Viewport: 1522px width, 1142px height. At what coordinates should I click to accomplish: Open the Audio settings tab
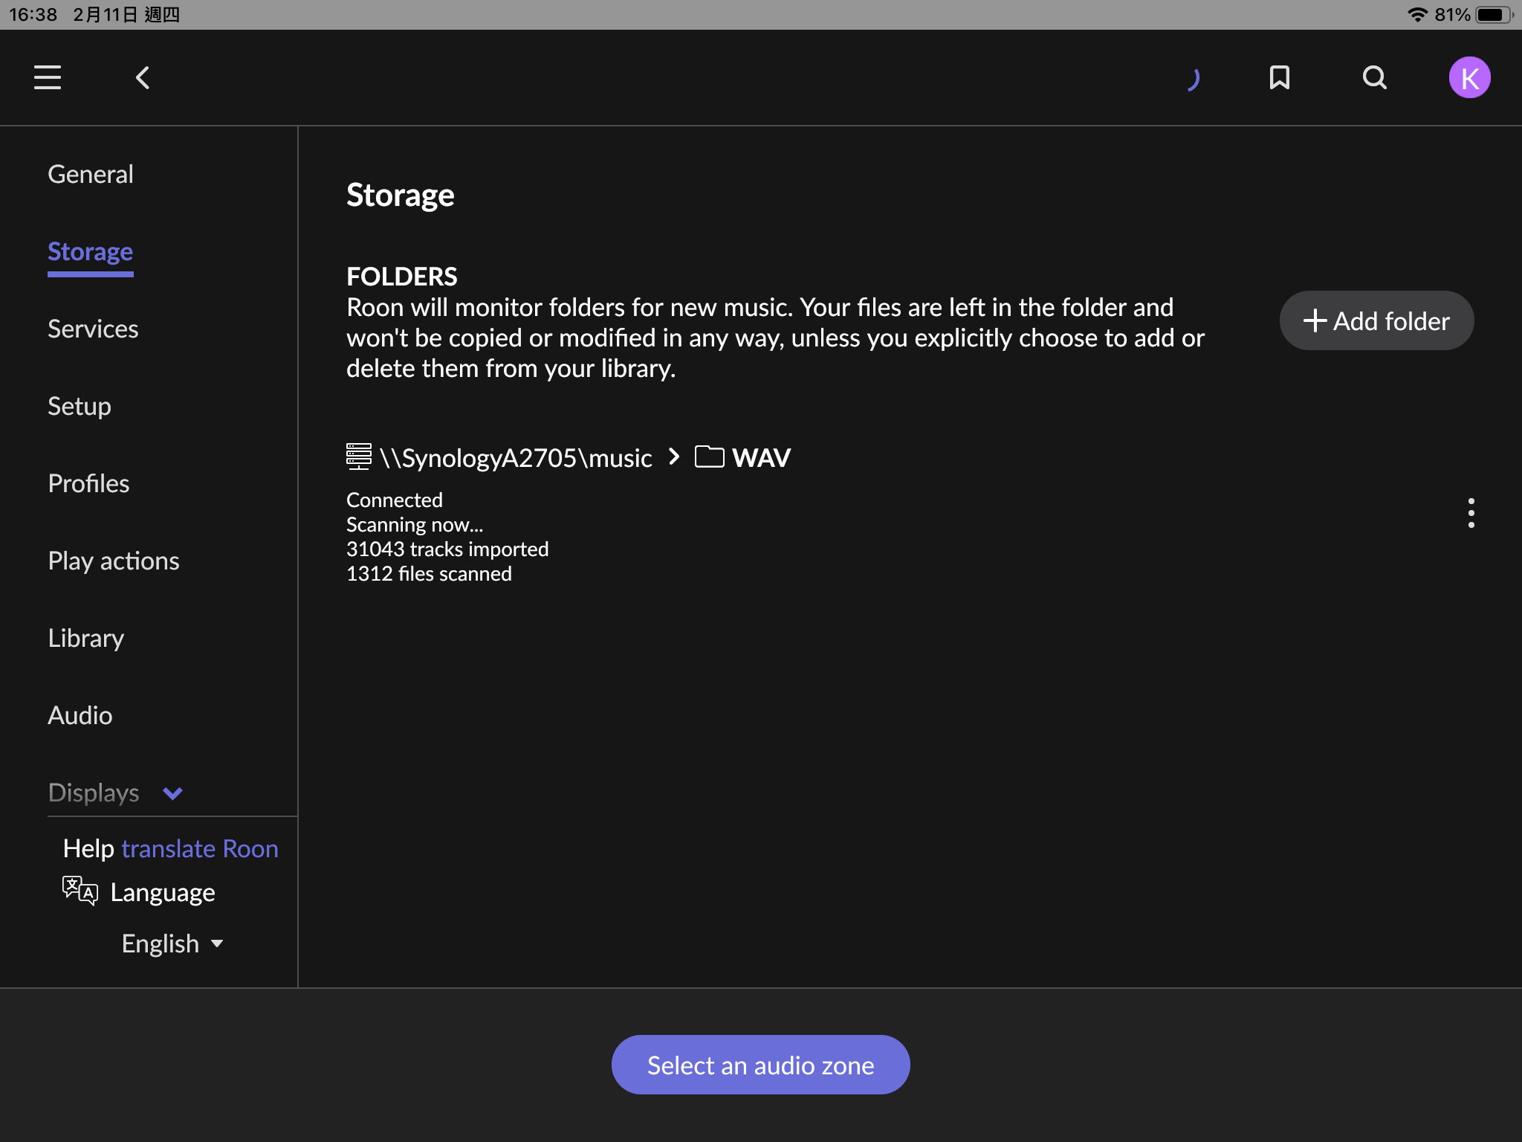[80, 715]
